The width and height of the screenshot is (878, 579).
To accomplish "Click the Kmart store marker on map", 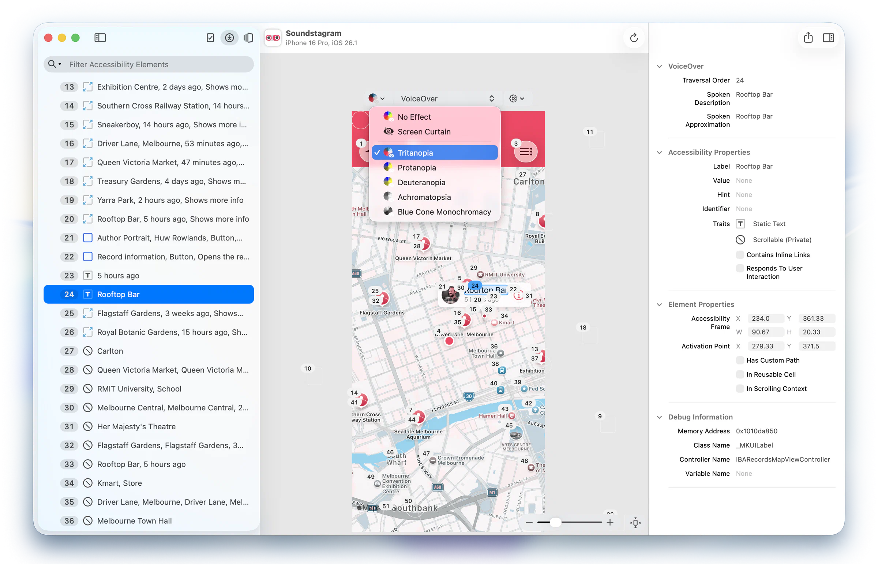I will point(494,322).
